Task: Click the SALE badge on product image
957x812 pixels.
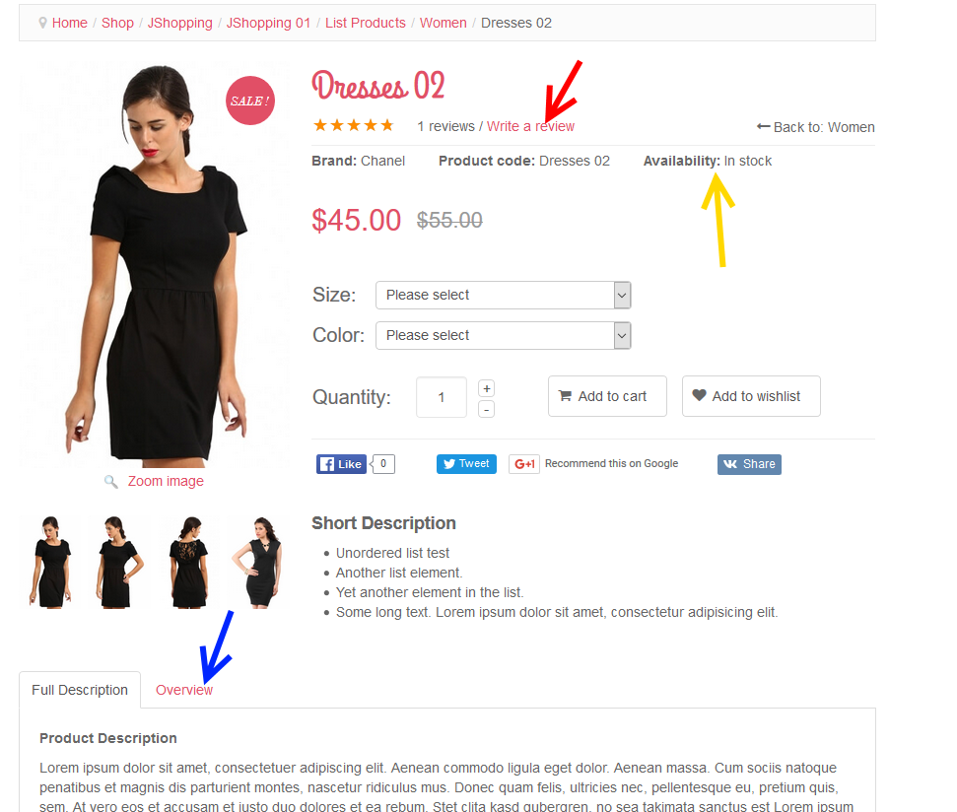Action: coord(249,101)
